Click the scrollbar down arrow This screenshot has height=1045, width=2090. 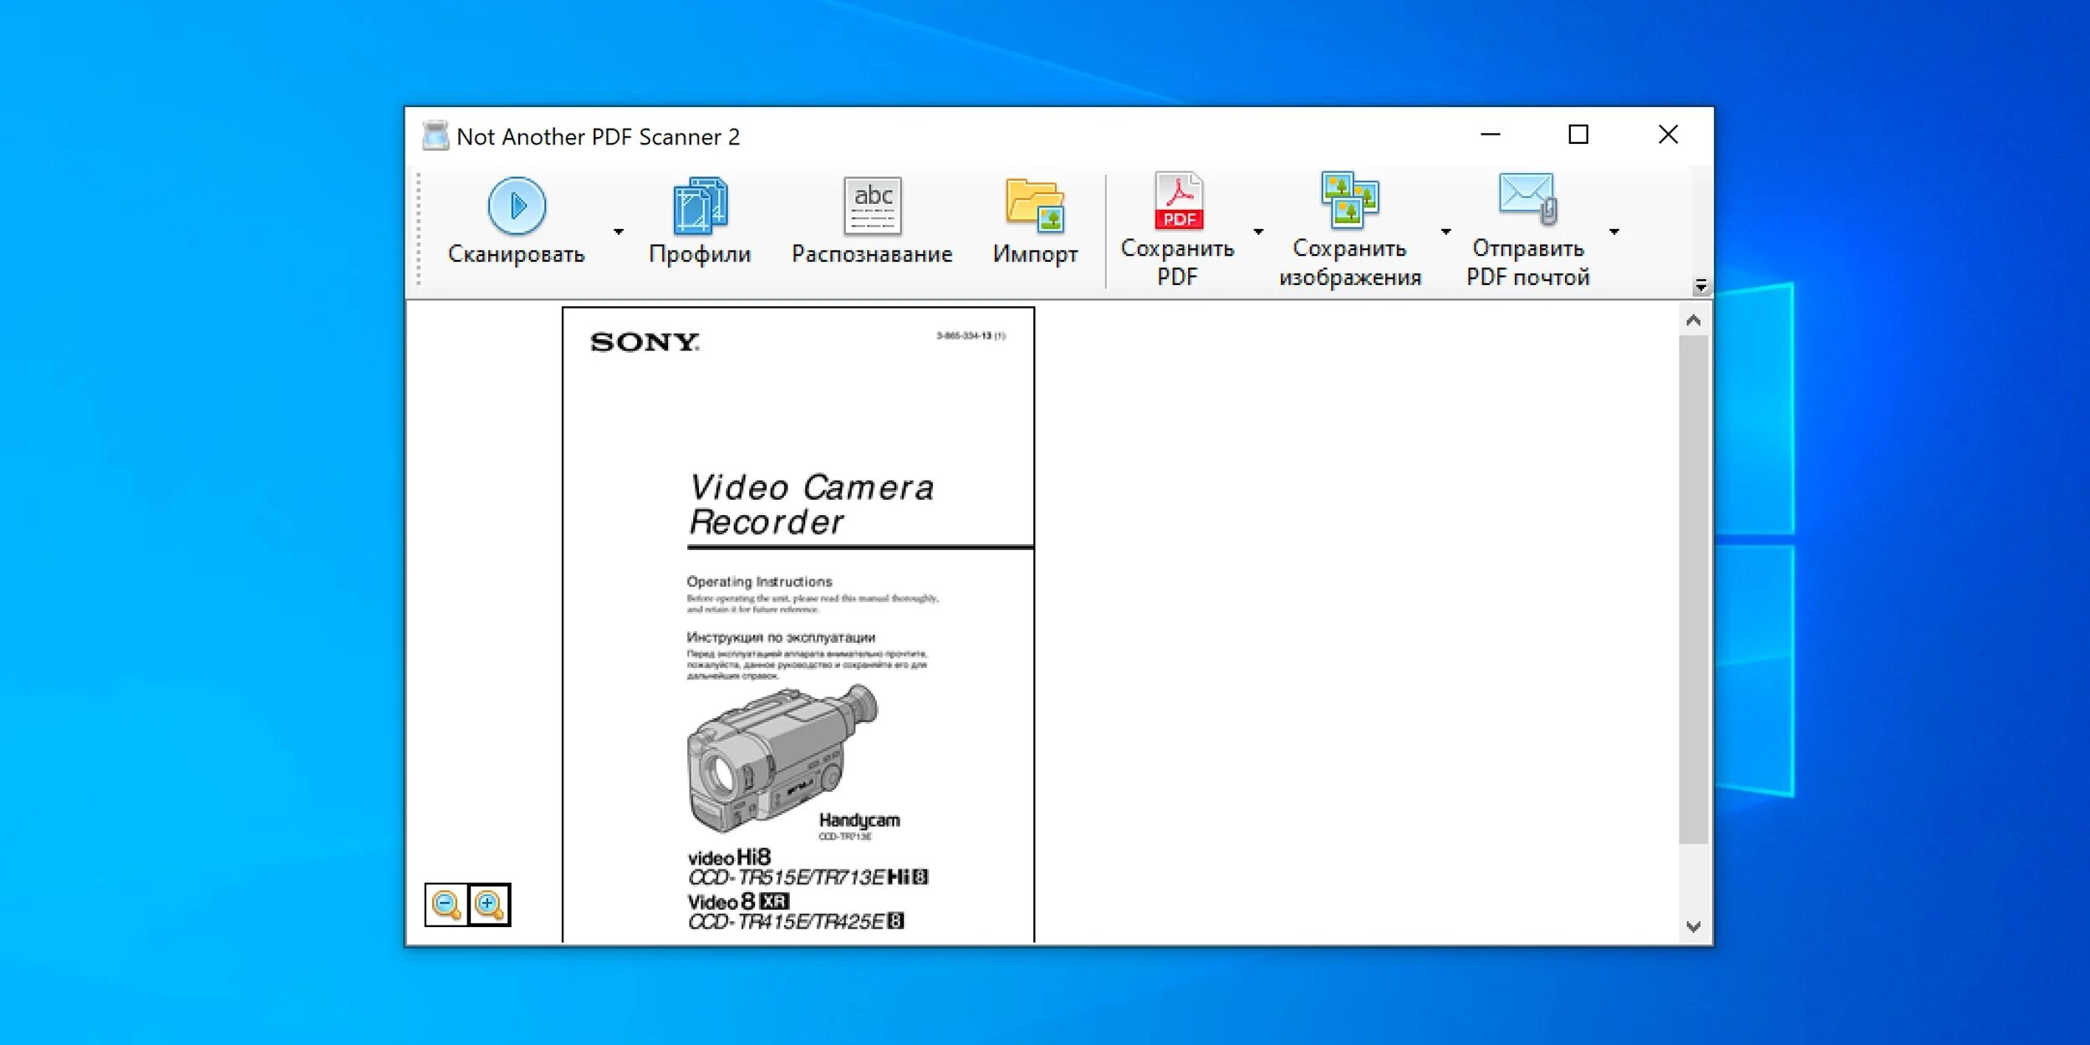pos(1694,926)
